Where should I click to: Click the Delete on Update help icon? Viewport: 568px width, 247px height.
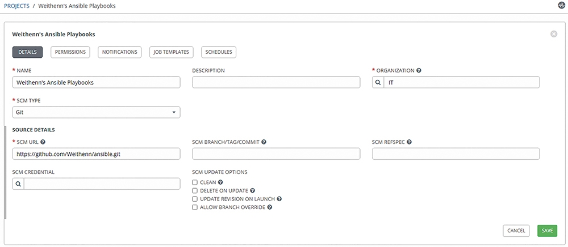253,190
